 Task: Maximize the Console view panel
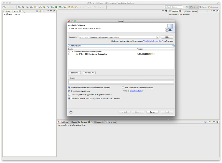pyautogui.click(x=218, y=122)
